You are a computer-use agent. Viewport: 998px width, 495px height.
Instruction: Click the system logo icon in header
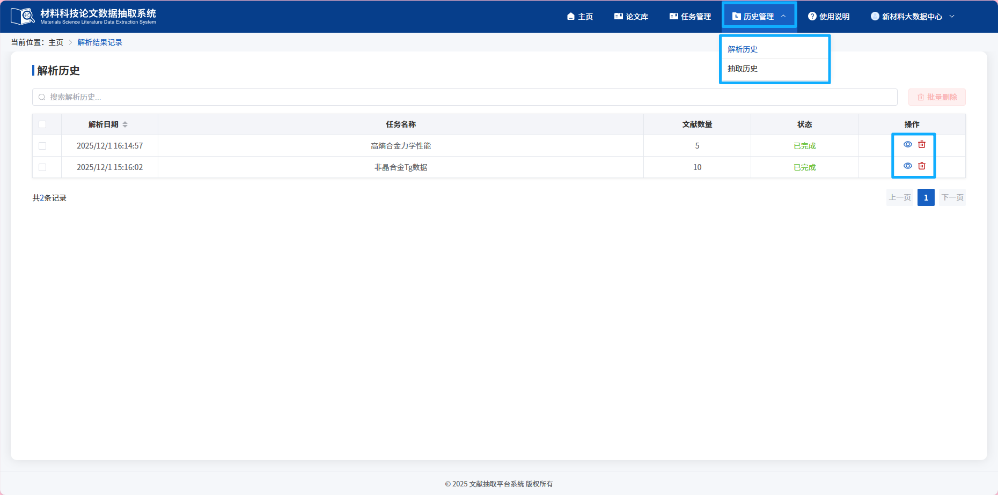[23, 17]
